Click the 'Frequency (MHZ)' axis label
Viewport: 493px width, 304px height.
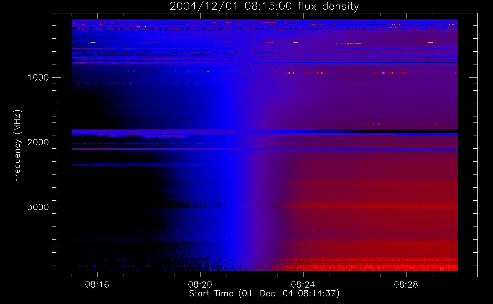(x=17, y=146)
